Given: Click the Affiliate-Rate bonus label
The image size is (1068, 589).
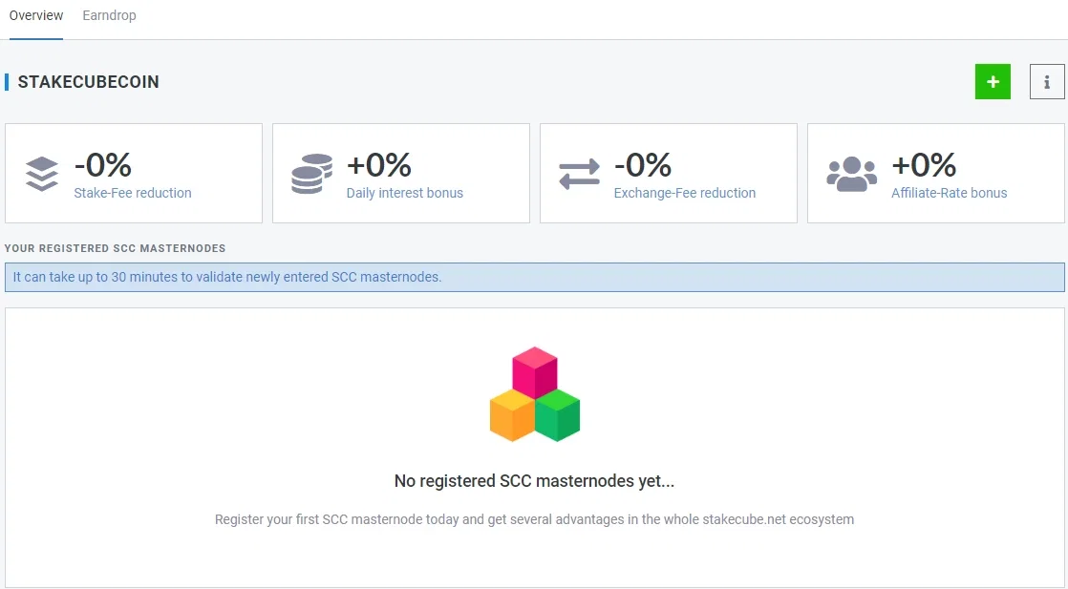Looking at the screenshot, I should 949,193.
